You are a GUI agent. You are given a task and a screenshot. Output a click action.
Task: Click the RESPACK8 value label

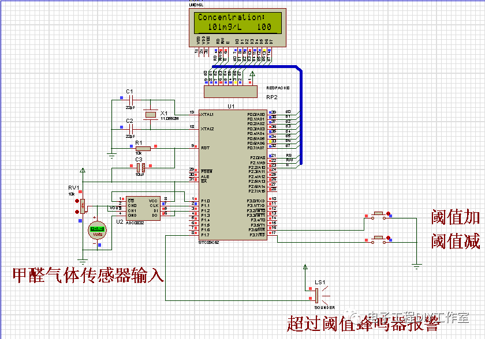click(x=278, y=88)
